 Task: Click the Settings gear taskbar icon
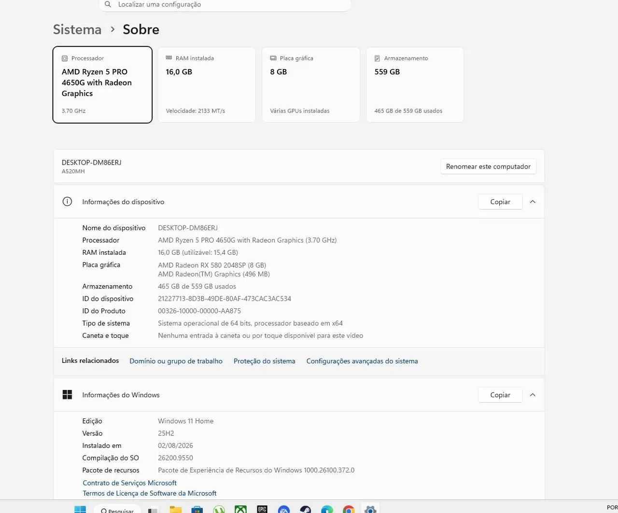tap(370, 510)
